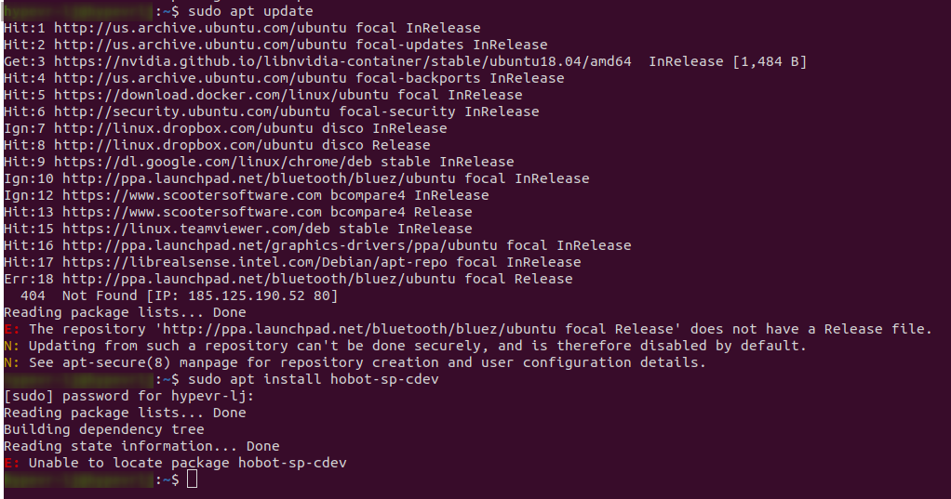
Task: Click the '[sudo] password for hypevr-lj' line
Action: [129, 396]
